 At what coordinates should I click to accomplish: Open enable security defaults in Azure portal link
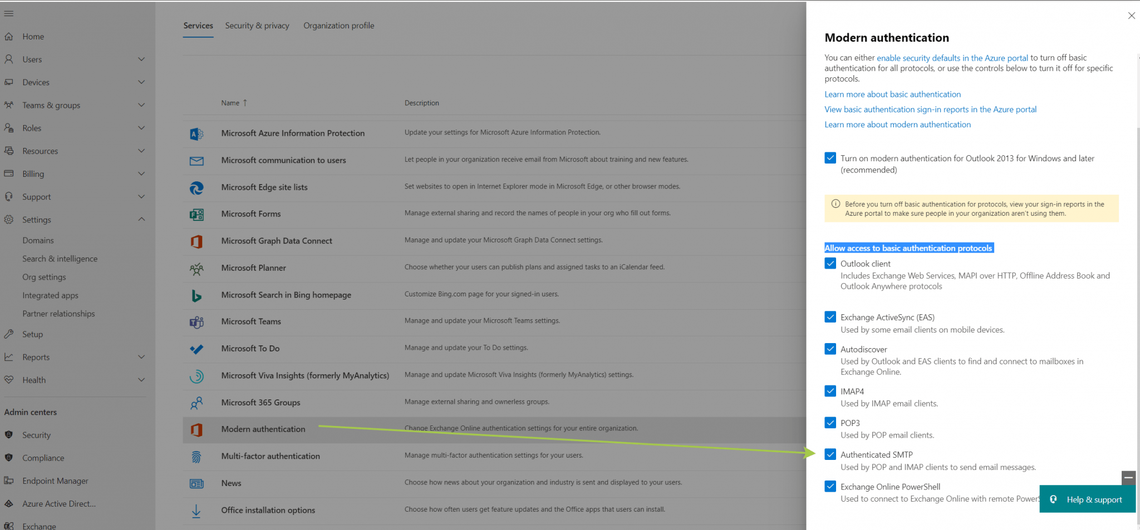click(x=952, y=58)
